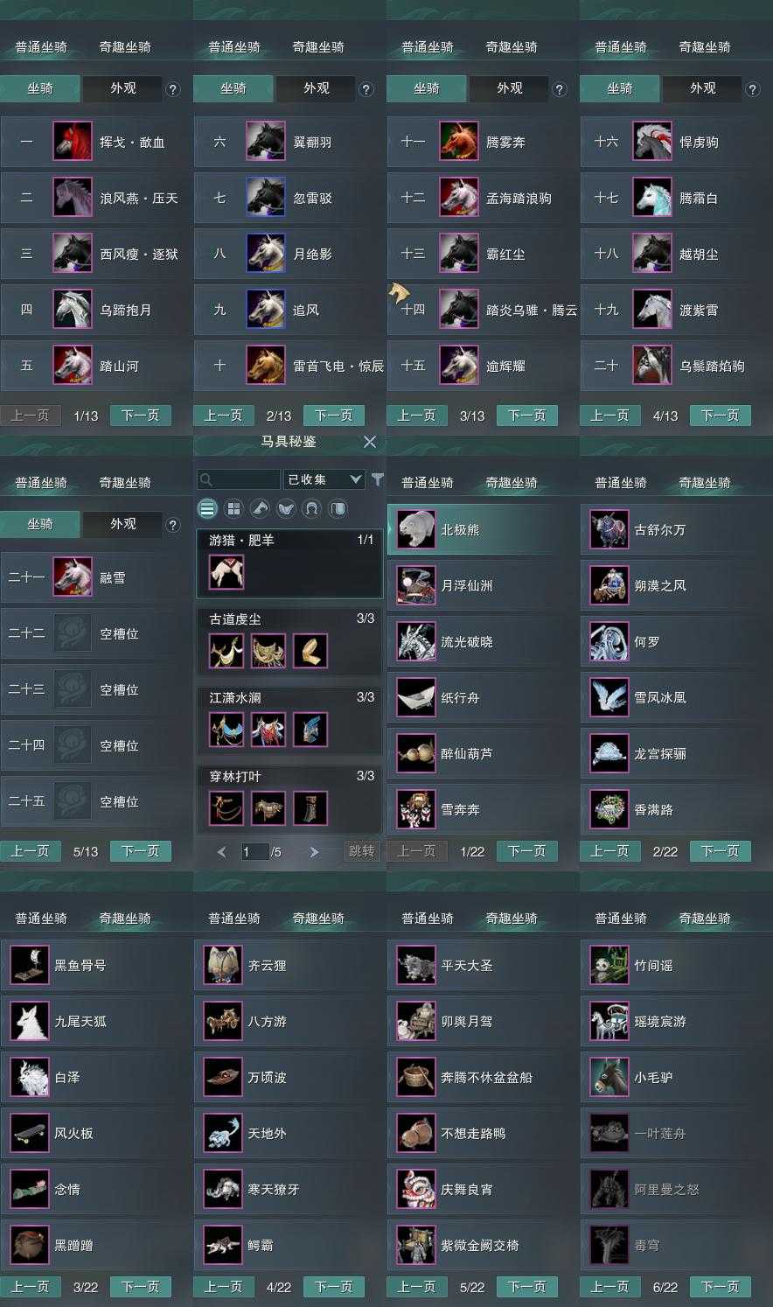This screenshot has height=1307, width=773.
Task: Select the empty slot 二十二 空槽位
Action: point(95,633)
